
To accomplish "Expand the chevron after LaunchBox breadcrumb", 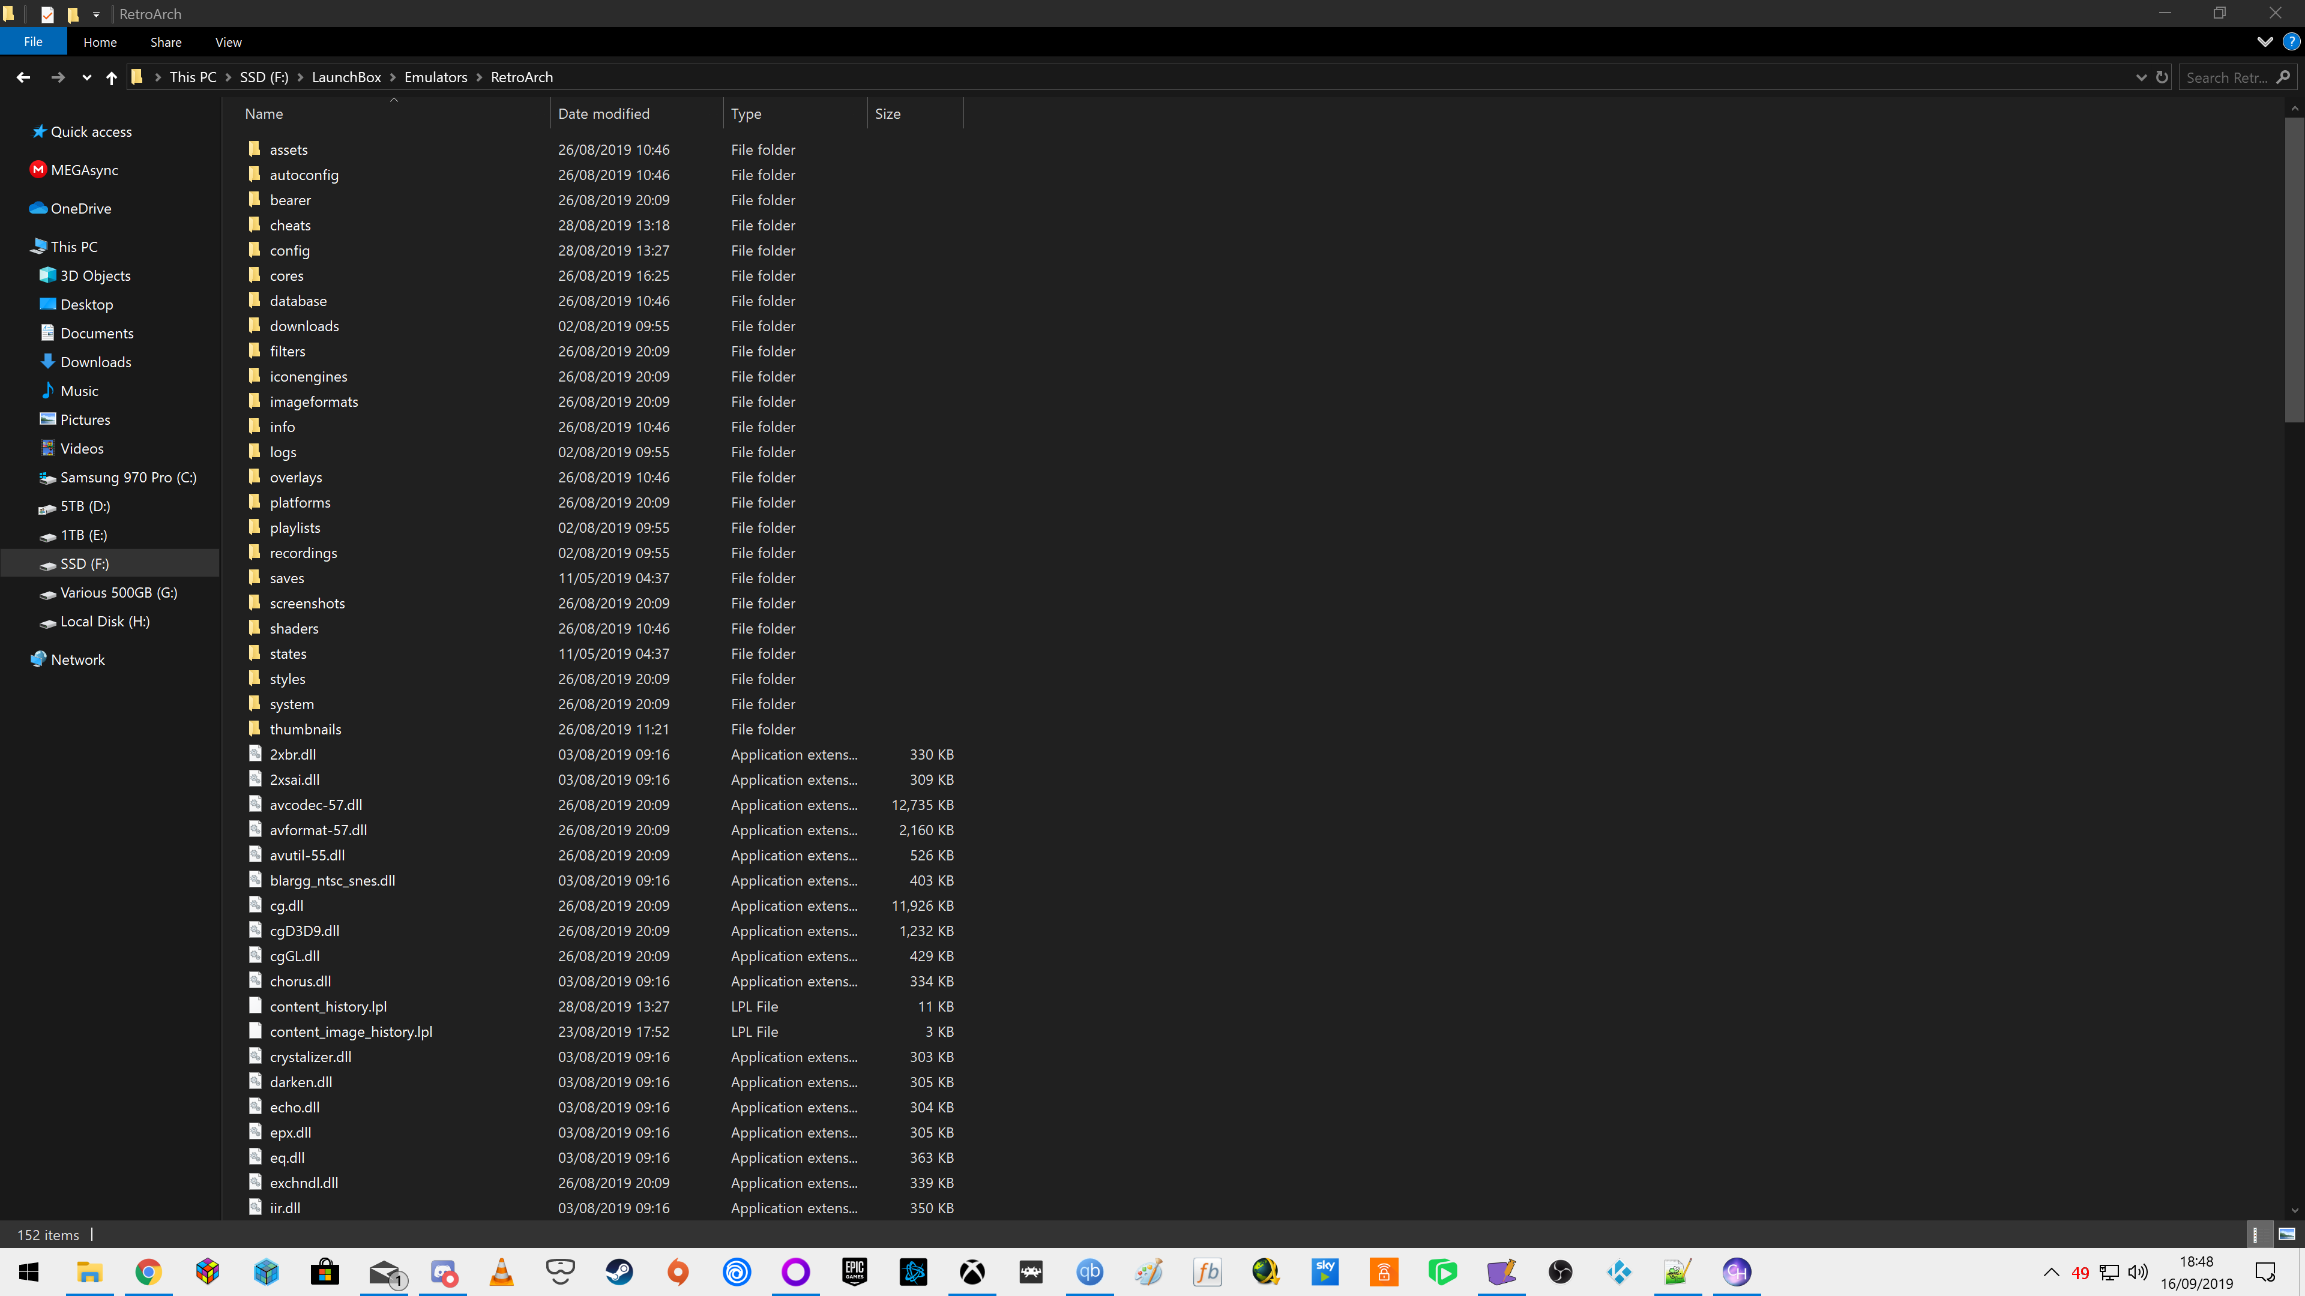I will click(393, 77).
